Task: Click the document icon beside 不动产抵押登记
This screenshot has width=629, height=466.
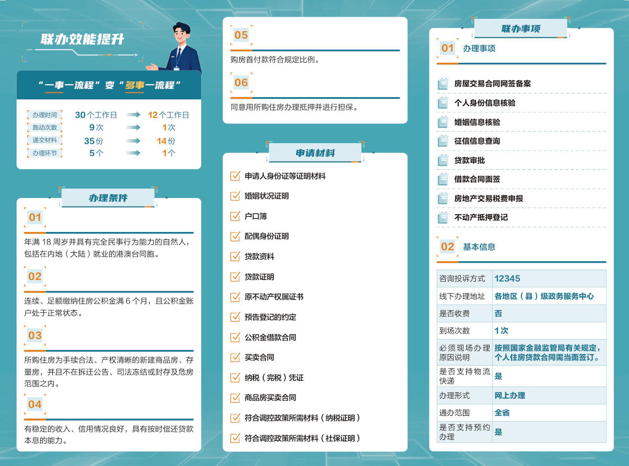Action: pos(442,217)
